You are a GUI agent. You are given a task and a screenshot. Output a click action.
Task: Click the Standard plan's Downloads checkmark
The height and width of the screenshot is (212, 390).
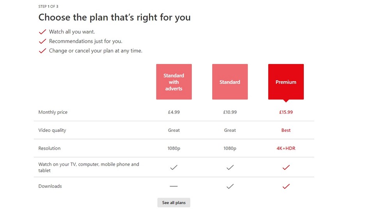(x=230, y=186)
